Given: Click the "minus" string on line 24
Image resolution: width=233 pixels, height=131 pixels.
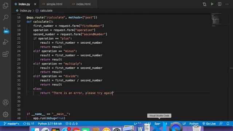Looking at the screenshot, I should [x=70, y=51].
